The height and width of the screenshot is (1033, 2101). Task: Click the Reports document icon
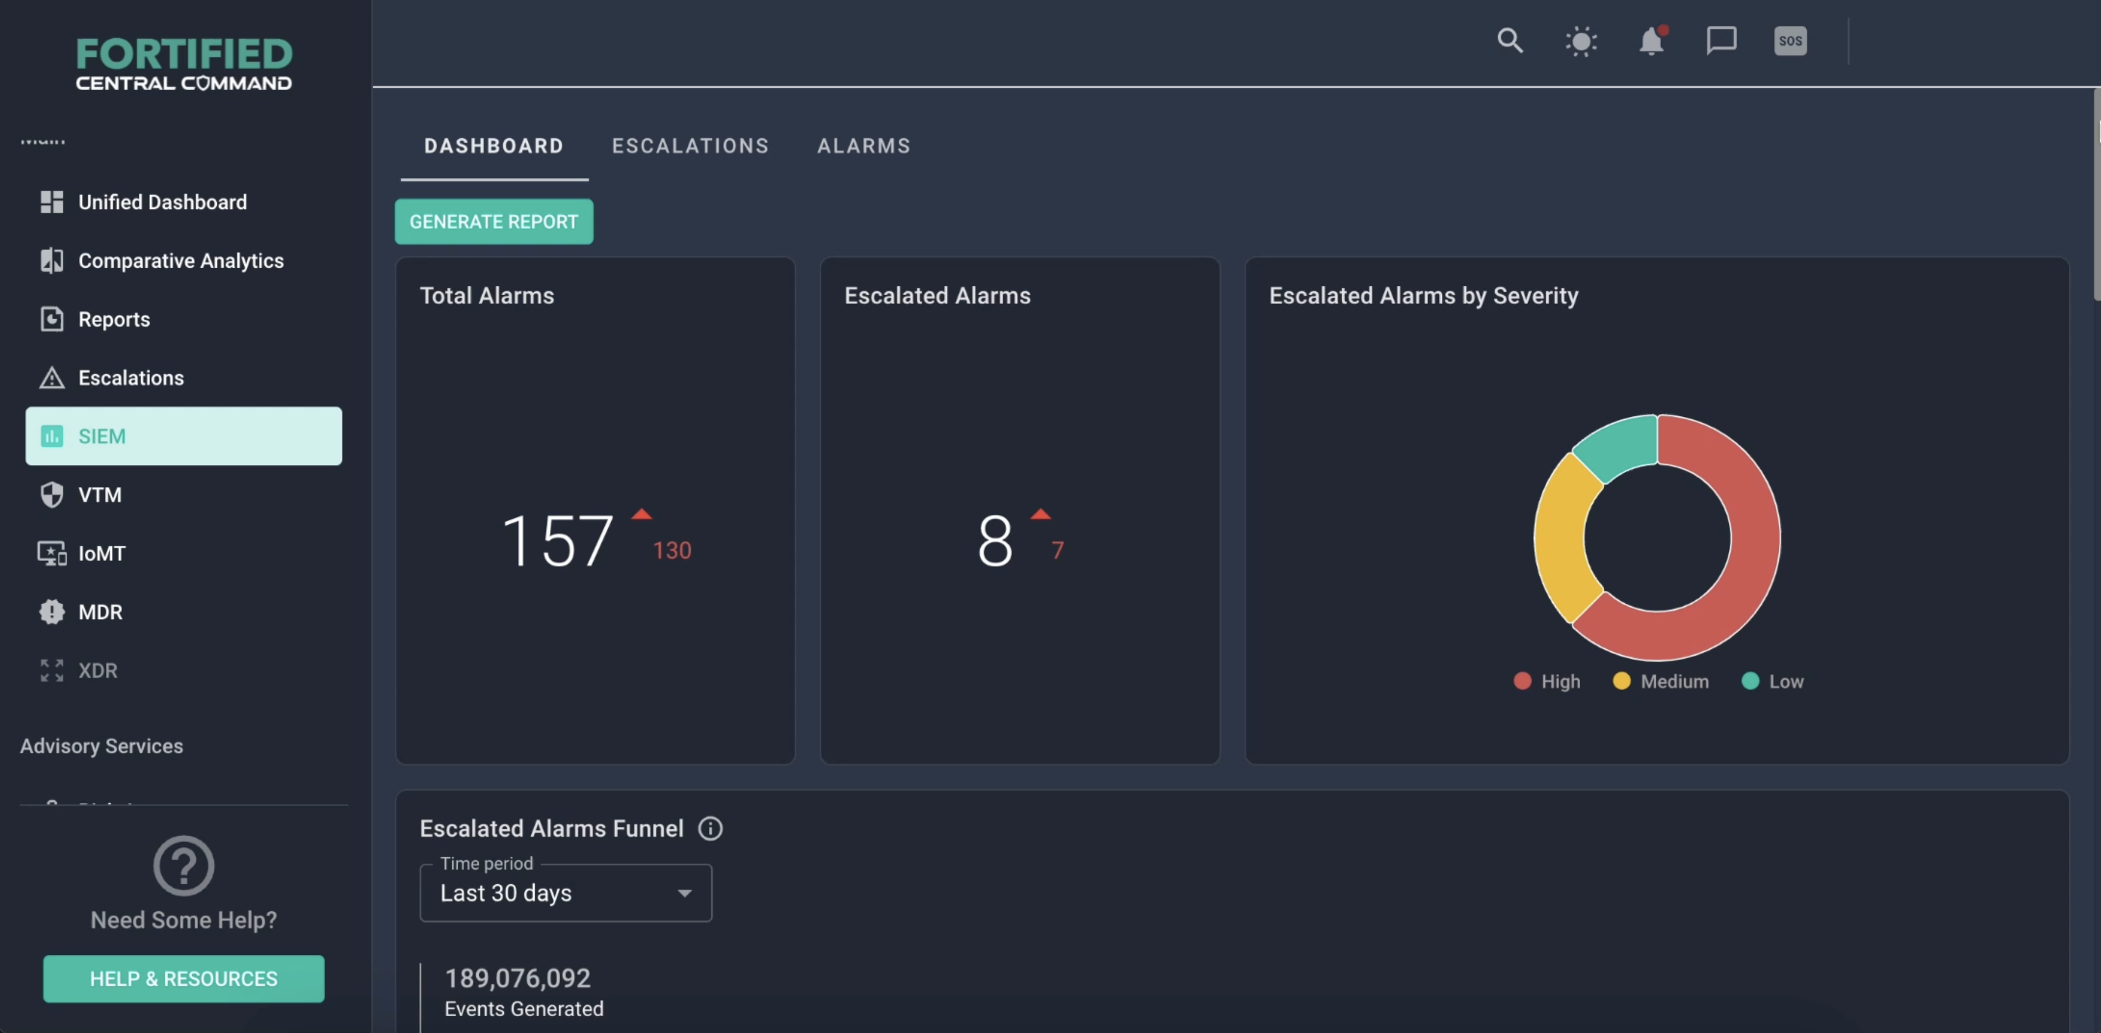pyautogui.click(x=52, y=319)
